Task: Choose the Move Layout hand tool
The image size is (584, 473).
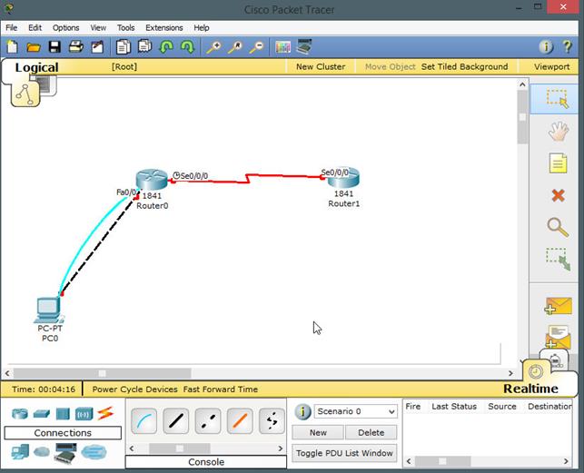Action: coord(558,132)
